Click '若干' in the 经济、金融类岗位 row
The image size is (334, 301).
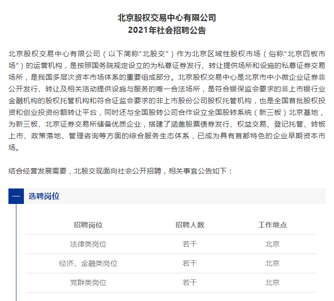(190, 263)
